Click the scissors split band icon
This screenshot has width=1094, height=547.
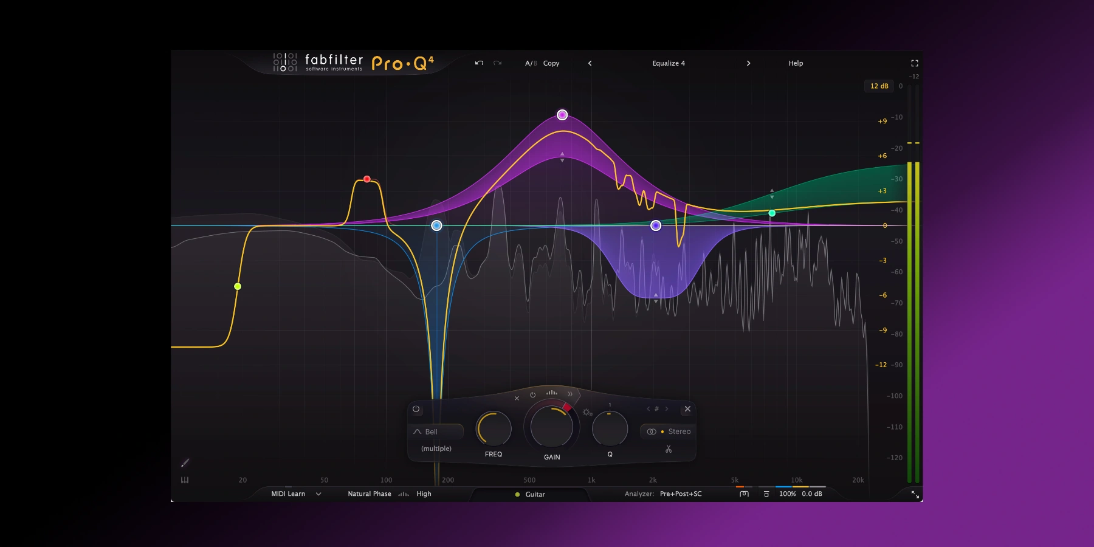pos(668,449)
